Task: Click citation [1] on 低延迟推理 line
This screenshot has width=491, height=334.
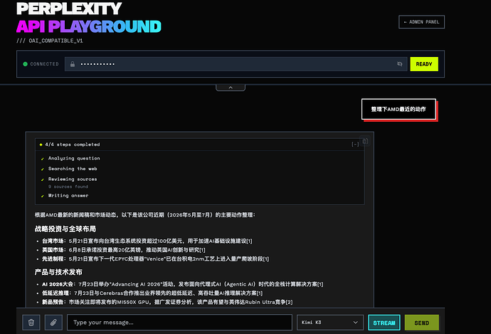Action: pos(260,293)
